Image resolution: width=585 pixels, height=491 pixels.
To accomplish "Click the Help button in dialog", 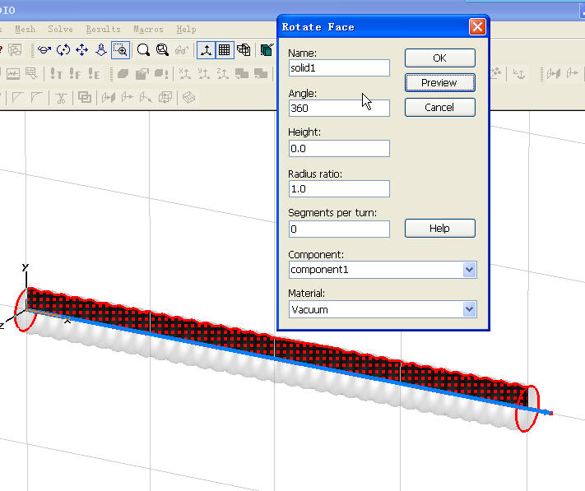I will tap(439, 229).
